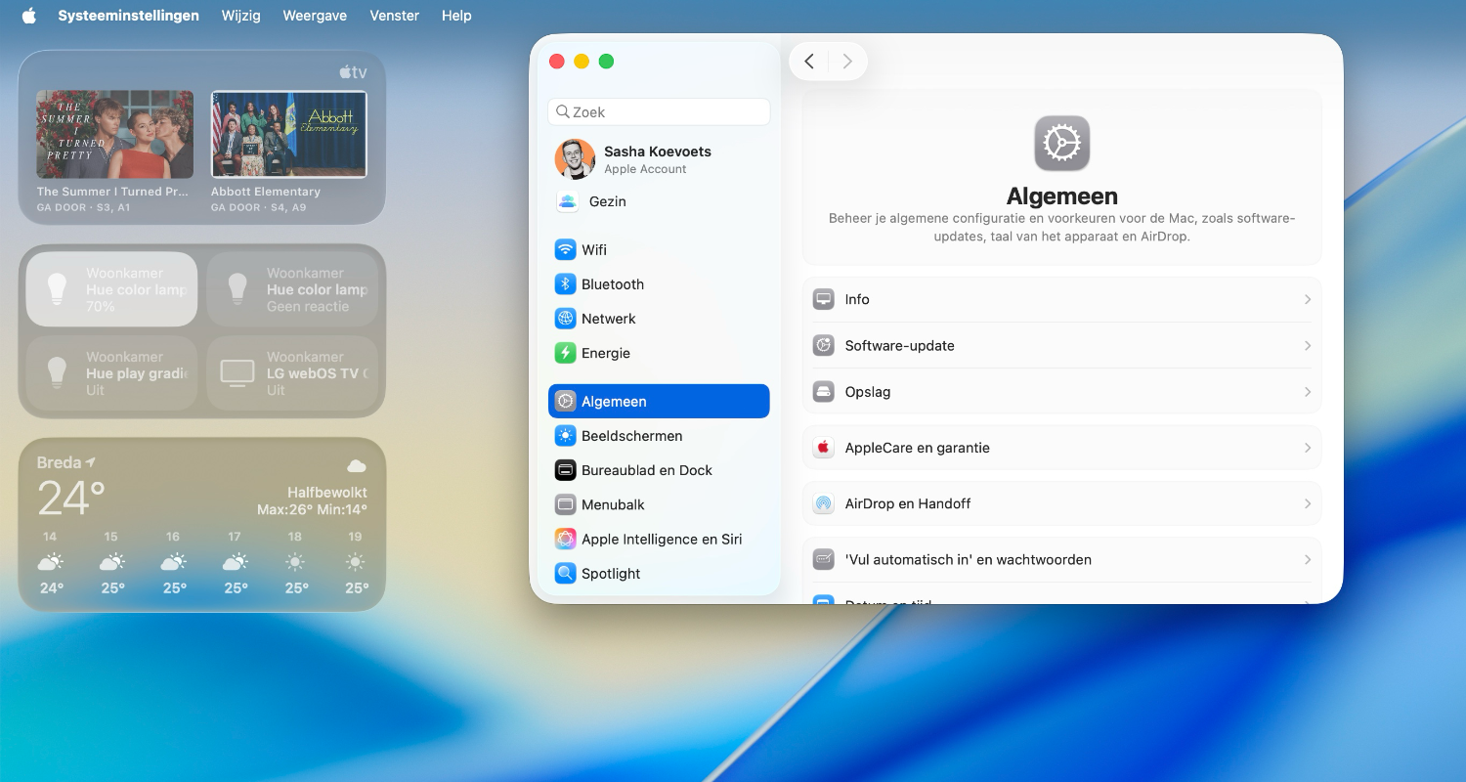This screenshot has height=782, width=1466.
Task: Click the LG webOS TV screen icon
Action: pos(237,372)
